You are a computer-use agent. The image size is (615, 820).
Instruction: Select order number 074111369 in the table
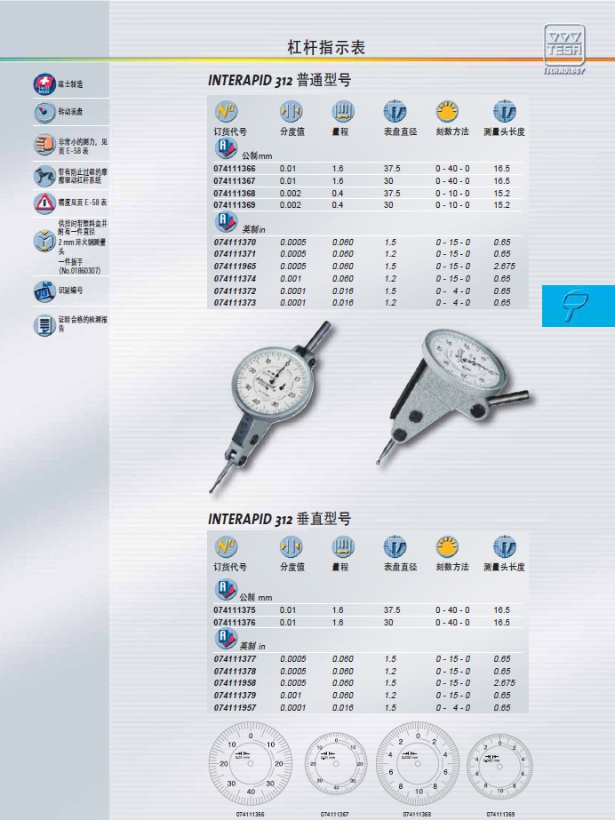235,205
